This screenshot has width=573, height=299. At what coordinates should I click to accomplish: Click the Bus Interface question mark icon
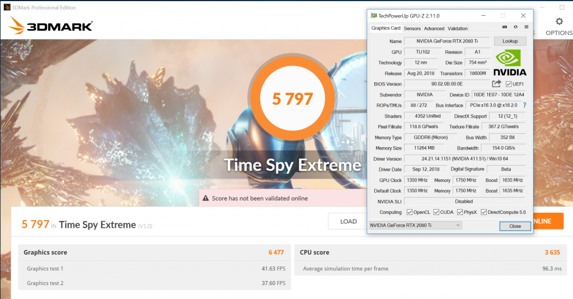(x=524, y=105)
